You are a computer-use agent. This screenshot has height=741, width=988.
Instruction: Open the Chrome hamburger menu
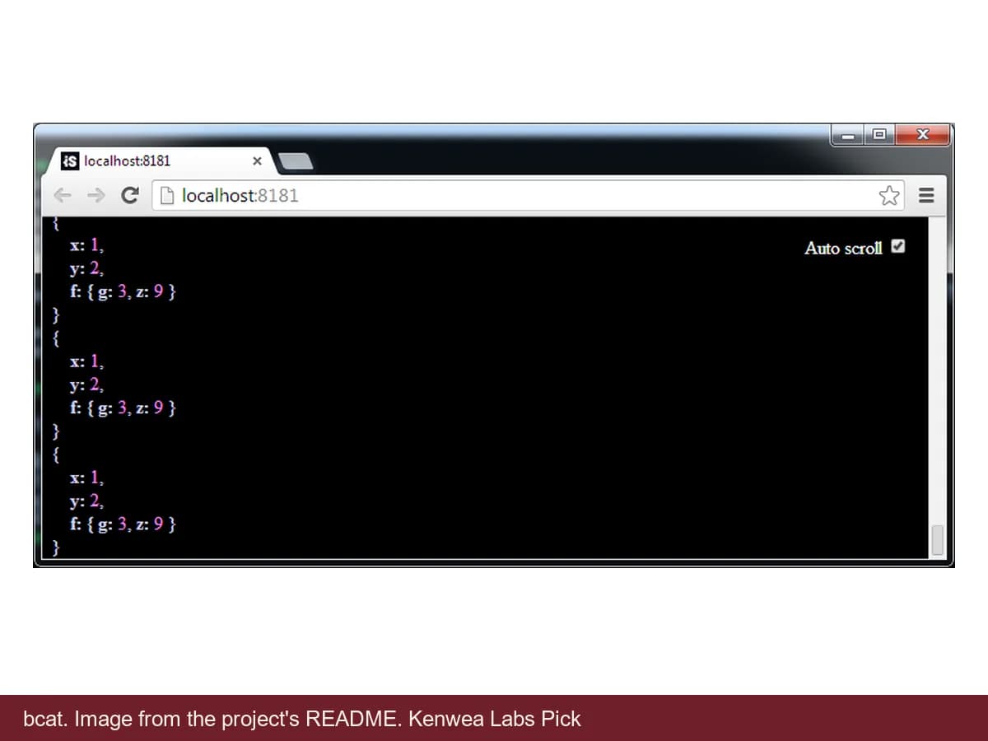click(x=926, y=196)
